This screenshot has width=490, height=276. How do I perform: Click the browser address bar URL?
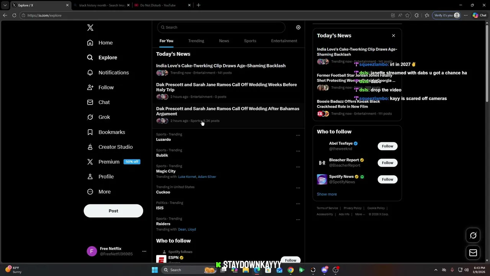tap(44, 15)
